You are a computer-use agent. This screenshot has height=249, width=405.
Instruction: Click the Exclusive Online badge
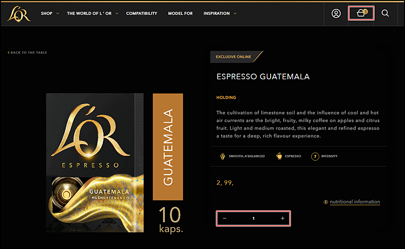tap(236, 57)
